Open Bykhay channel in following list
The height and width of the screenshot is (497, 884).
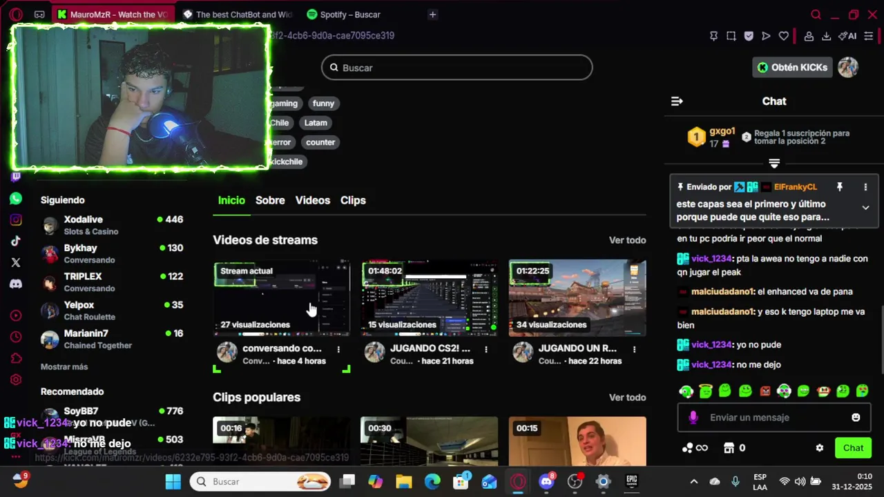113,253
